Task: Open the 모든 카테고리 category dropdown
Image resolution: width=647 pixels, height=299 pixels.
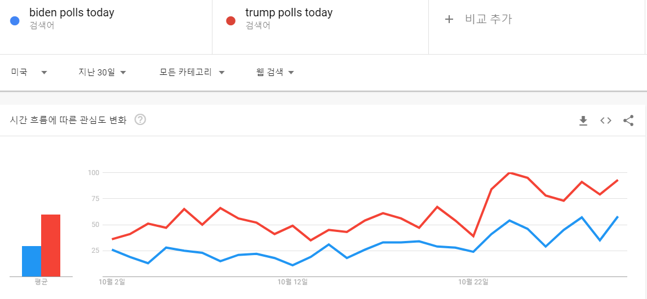Action: pyautogui.click(x=192, y=72)
